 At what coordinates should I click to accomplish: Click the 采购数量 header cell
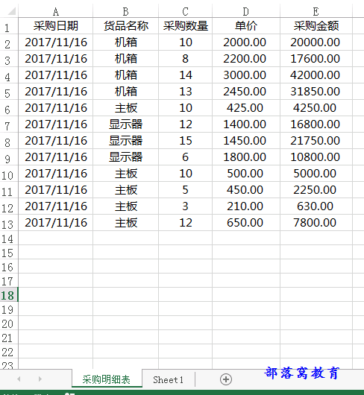(185, 26)
